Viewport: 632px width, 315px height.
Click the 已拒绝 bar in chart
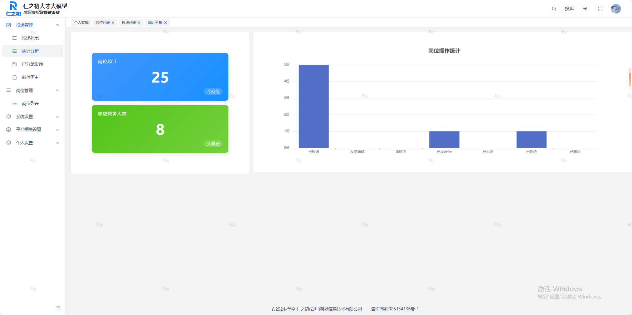532,140
